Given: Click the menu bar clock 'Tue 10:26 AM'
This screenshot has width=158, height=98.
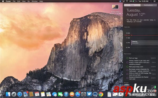Looking at the screenshot, I should (x=143, y=1).
